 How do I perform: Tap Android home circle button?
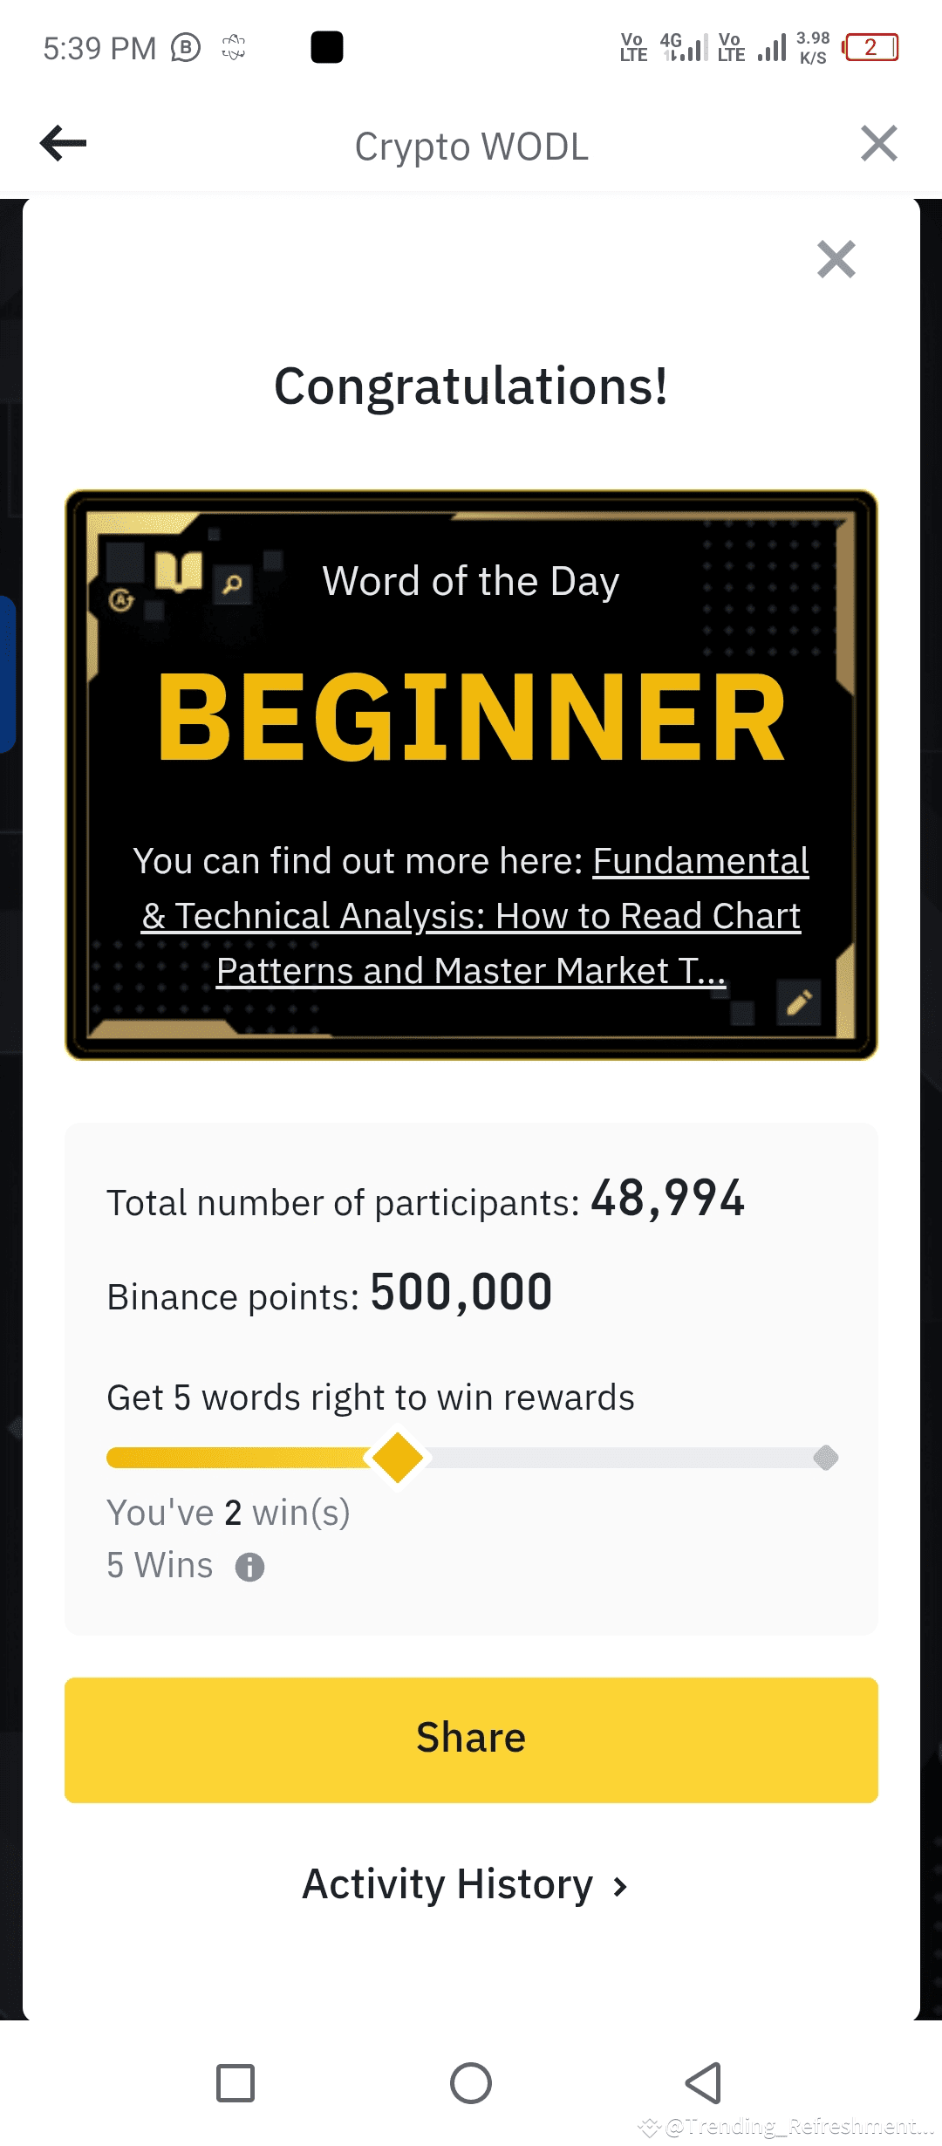tap(471, 2083)
